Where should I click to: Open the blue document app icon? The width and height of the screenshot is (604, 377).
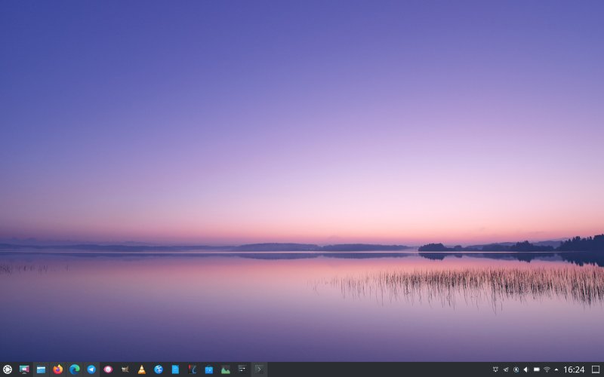[x=175, y=369]
